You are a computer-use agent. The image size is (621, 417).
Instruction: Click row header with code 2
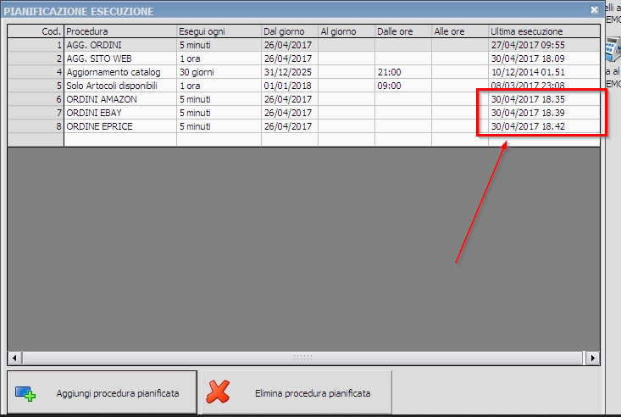click(36, 58)
